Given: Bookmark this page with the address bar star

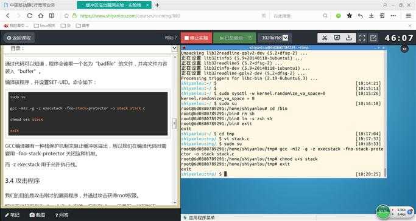Looking at the screenshot, I should click(66, 16).
